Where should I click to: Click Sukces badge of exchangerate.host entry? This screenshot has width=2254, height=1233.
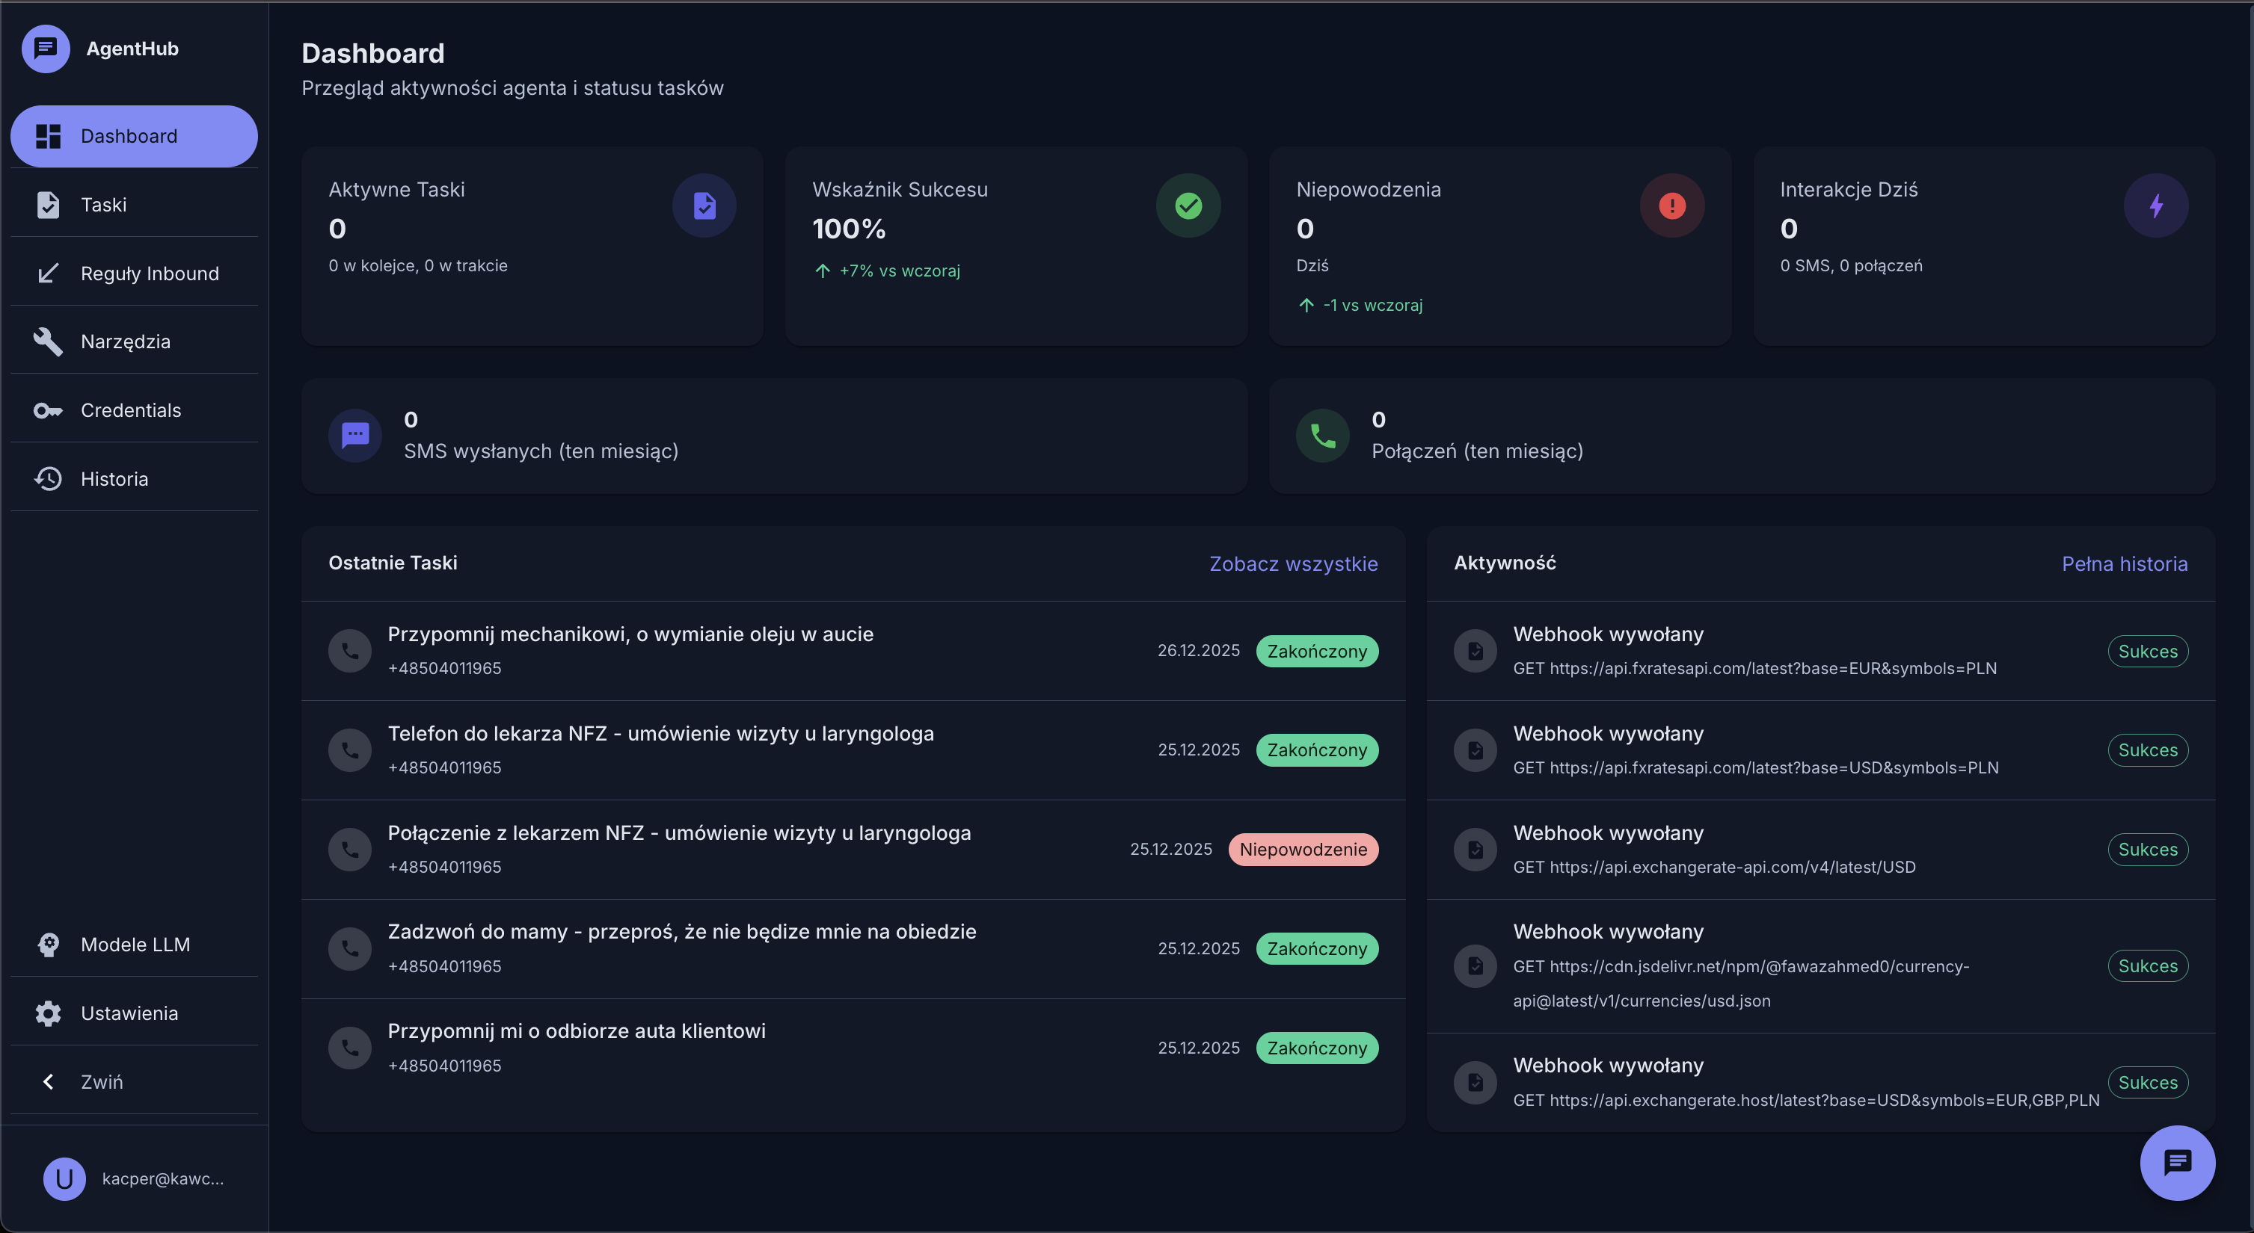click(x=2148, y=1083)
